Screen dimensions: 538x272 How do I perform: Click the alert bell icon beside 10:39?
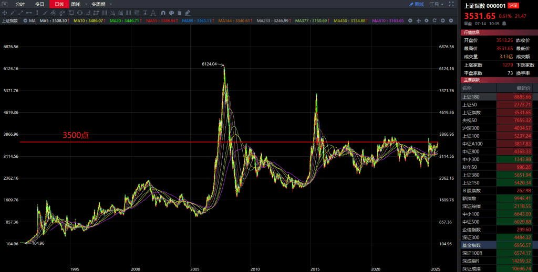coord(504,24)
